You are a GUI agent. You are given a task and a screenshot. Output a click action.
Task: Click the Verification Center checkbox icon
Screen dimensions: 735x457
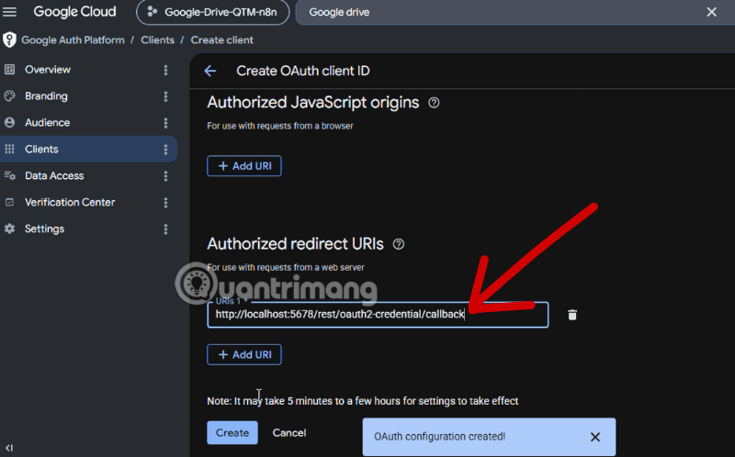coord(9,202)
